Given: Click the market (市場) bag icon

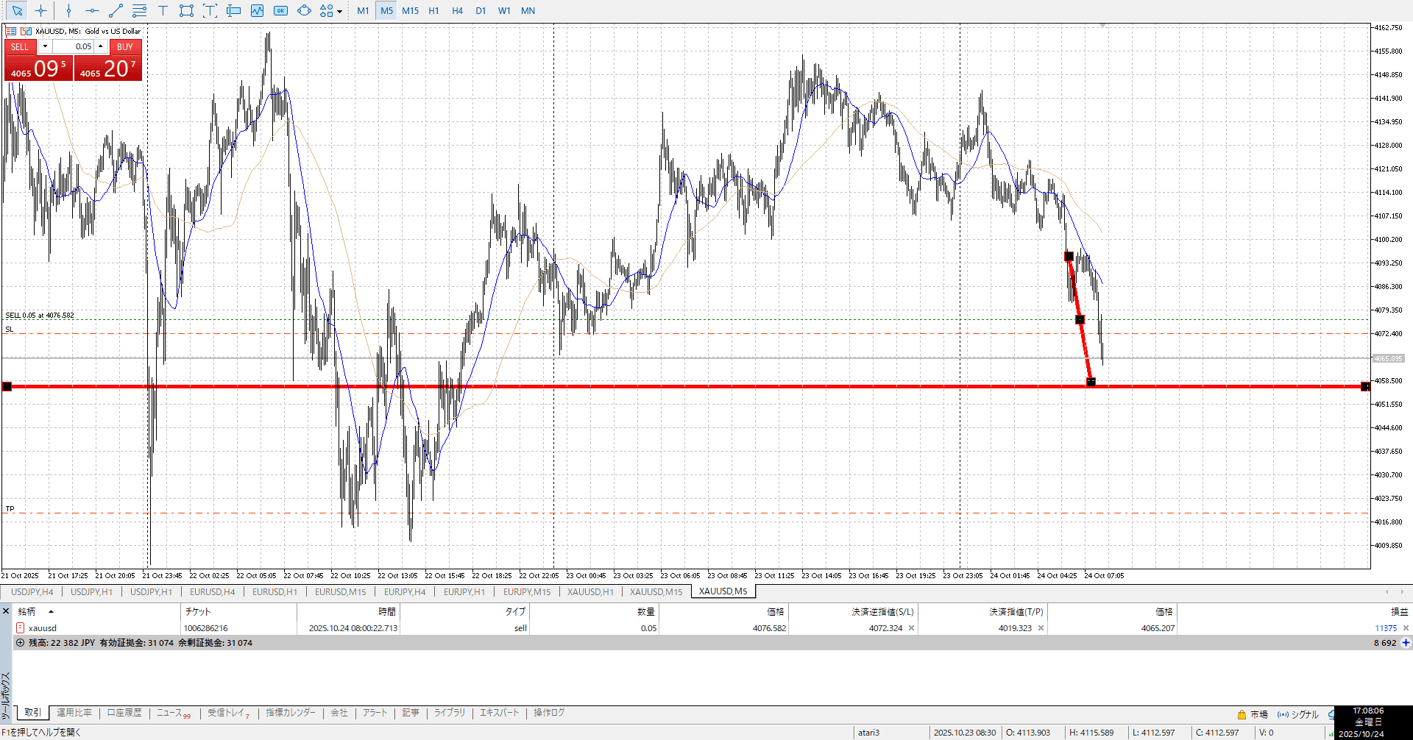Looking at the screenshot, I should 1242,714.
